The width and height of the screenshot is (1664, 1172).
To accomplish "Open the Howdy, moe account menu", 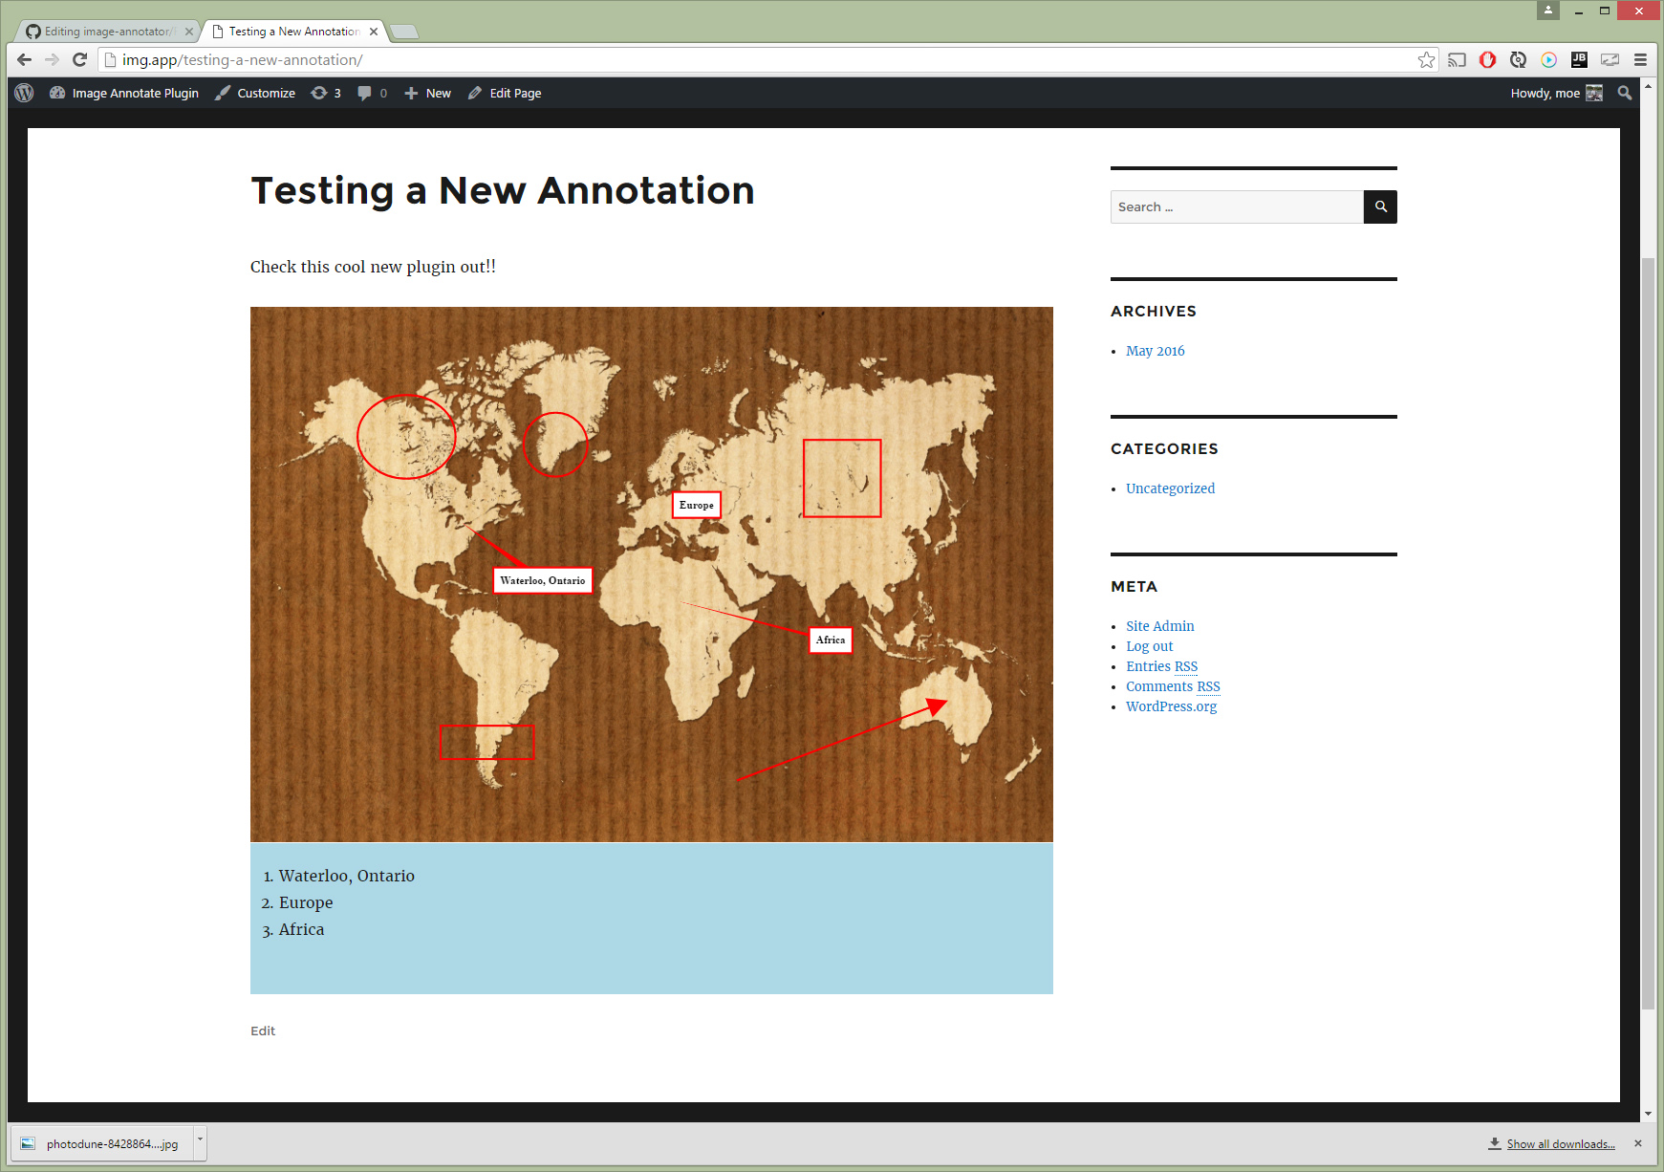I will [x=1556, y=93].
